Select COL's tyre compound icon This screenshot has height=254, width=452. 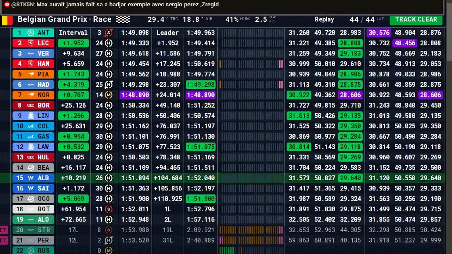109,126
